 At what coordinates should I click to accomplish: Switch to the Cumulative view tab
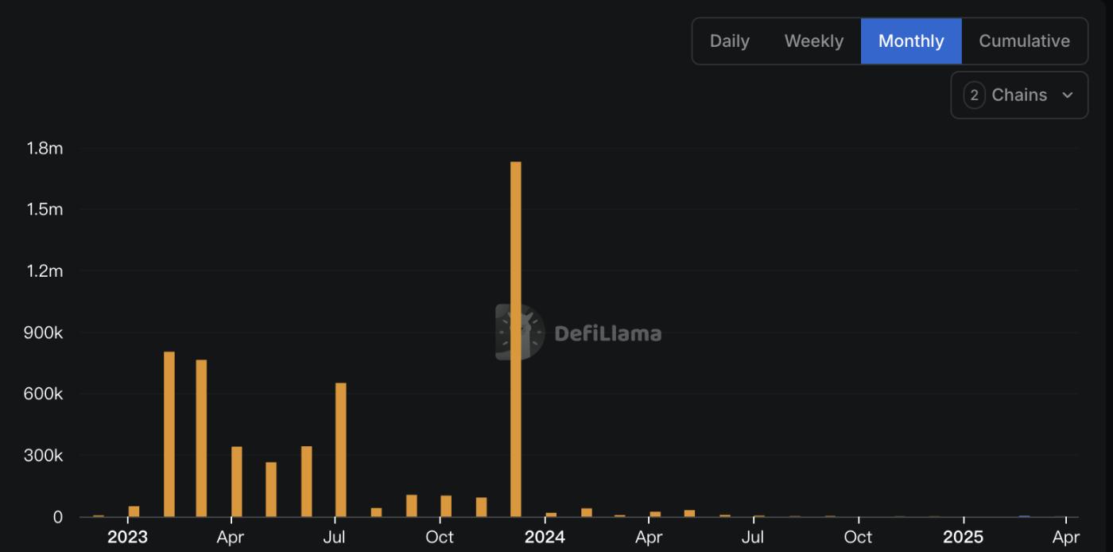tap(1024, 41)
